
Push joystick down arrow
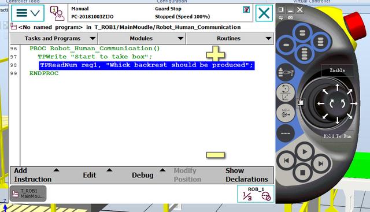[338, 121]
